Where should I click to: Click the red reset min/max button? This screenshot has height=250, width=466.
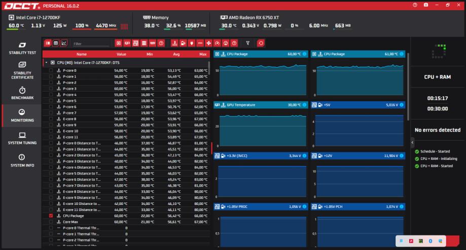tap(261, 44)
